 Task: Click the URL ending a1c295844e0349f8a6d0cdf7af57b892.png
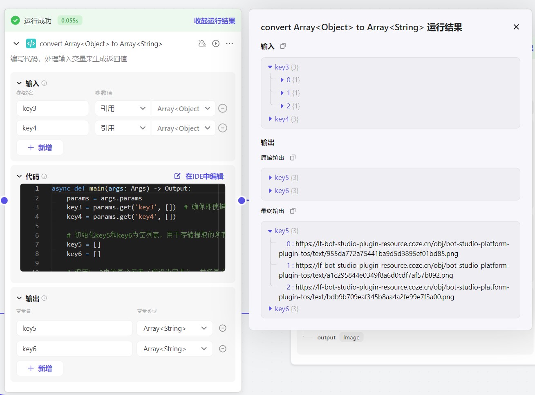pyautogui.click(x=394, y=270)
